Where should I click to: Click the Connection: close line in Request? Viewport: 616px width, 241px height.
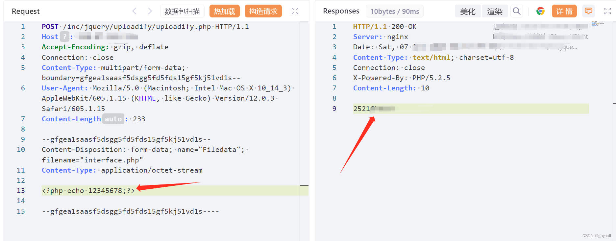click(x=78, y=57)
